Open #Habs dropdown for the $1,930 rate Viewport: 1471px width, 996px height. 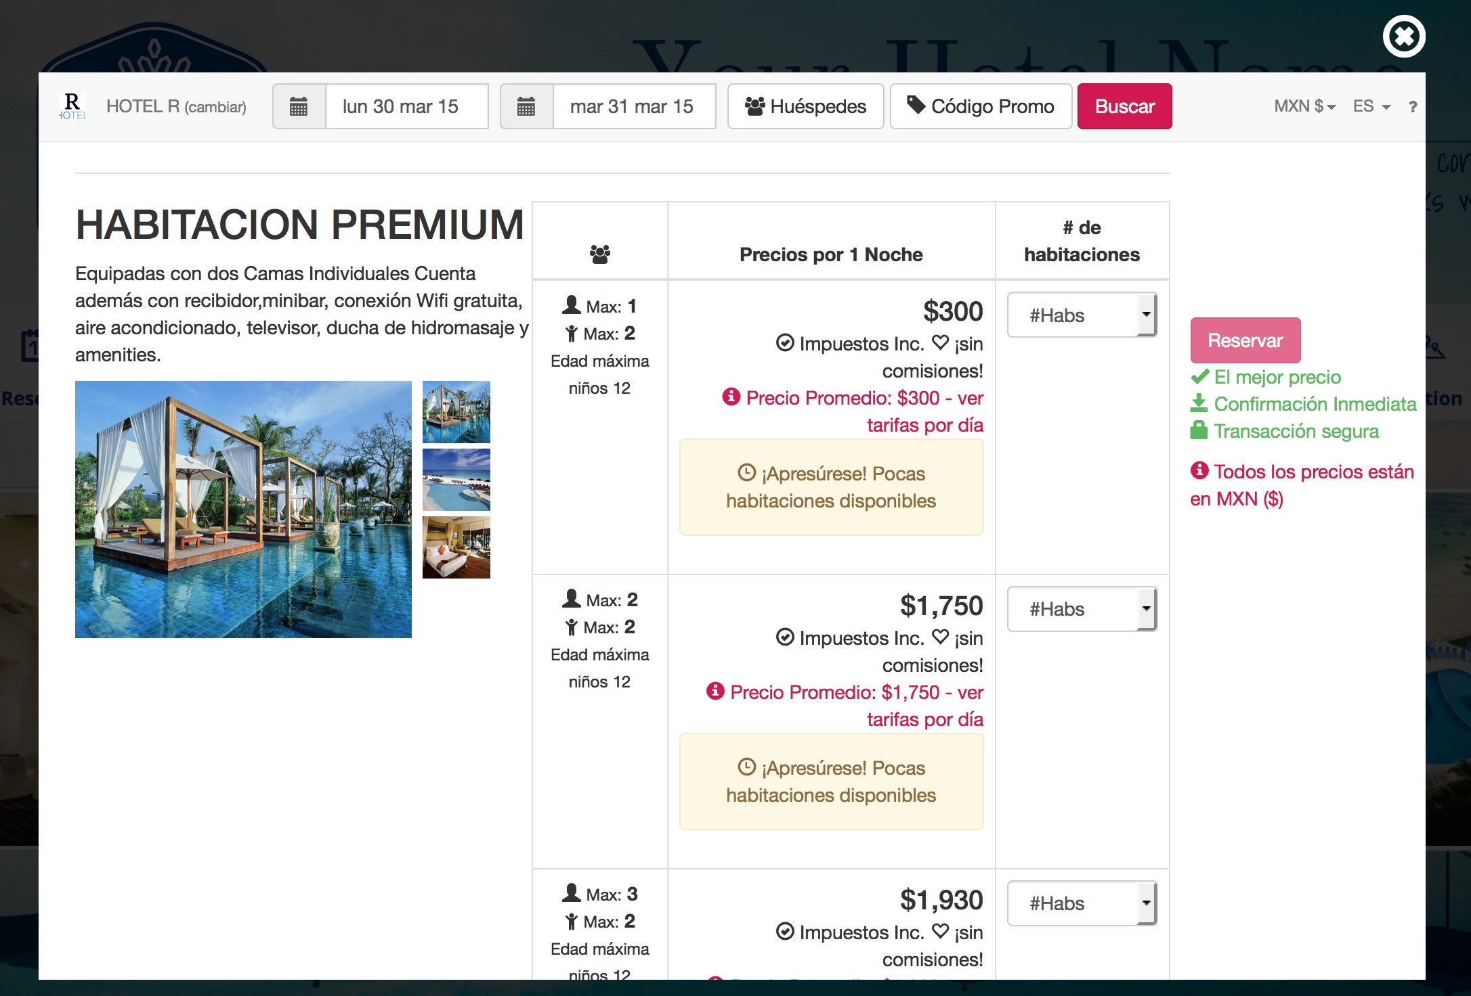coord(1082,903)
